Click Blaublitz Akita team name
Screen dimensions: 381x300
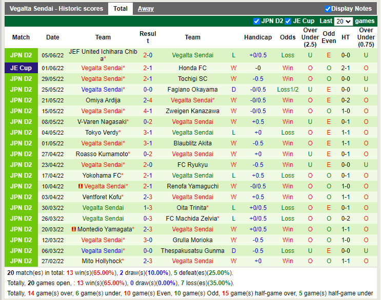192,143
